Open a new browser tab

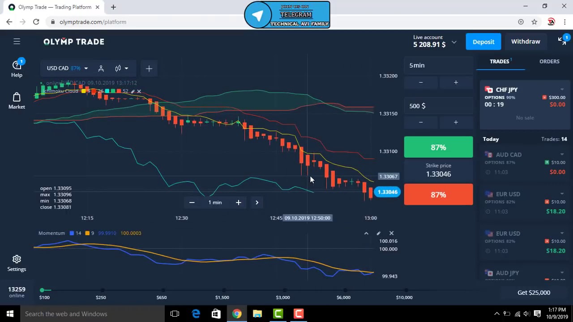coord(113,7)
